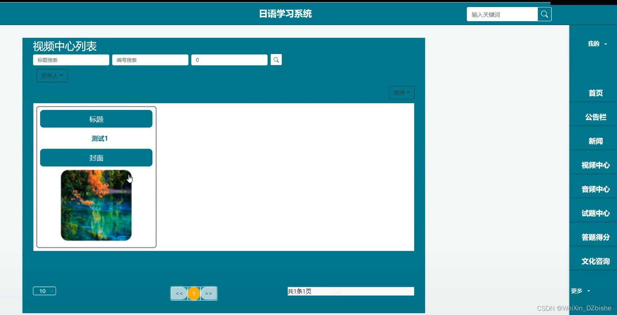
Task: Open 公告栏 in sidebar
Action: point(596,117)
